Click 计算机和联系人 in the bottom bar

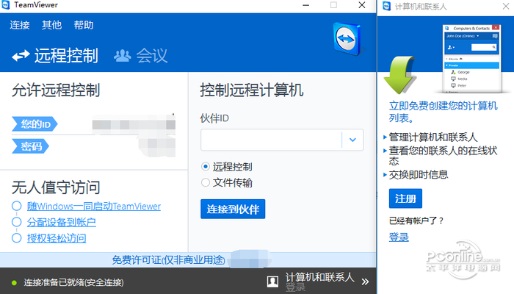point(319,277)
